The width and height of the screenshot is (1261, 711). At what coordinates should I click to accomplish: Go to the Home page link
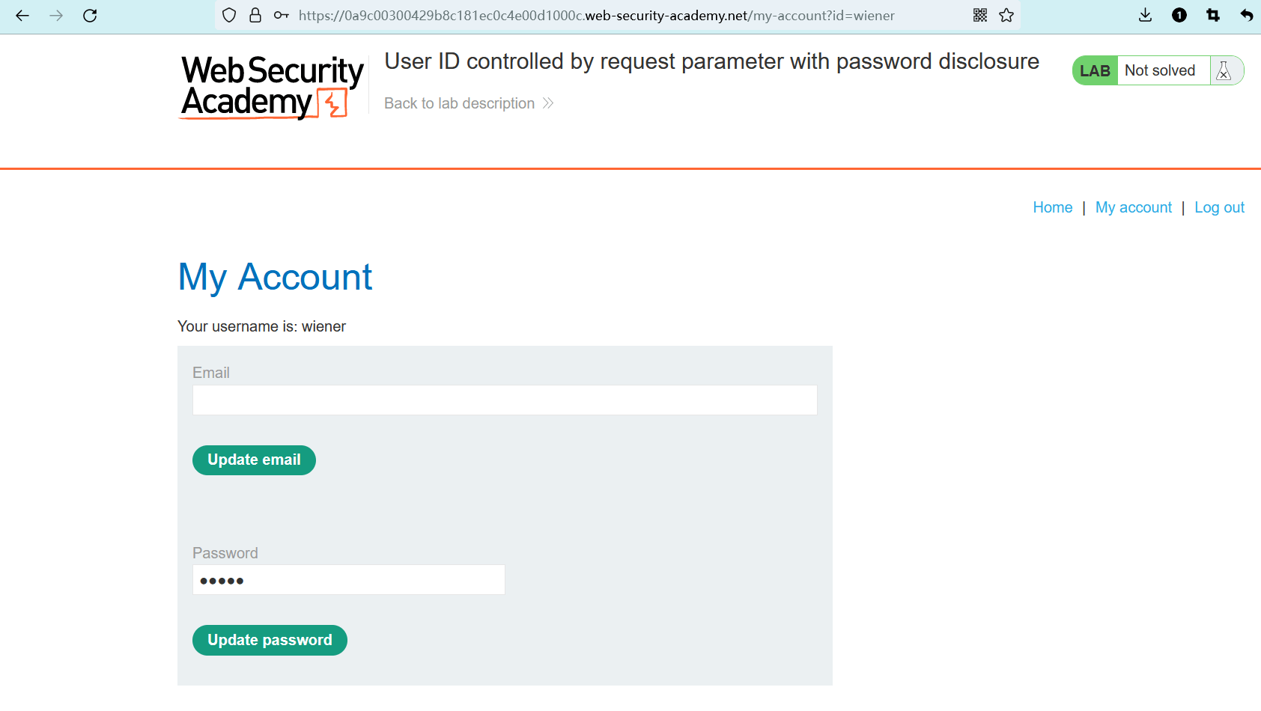1052,207
